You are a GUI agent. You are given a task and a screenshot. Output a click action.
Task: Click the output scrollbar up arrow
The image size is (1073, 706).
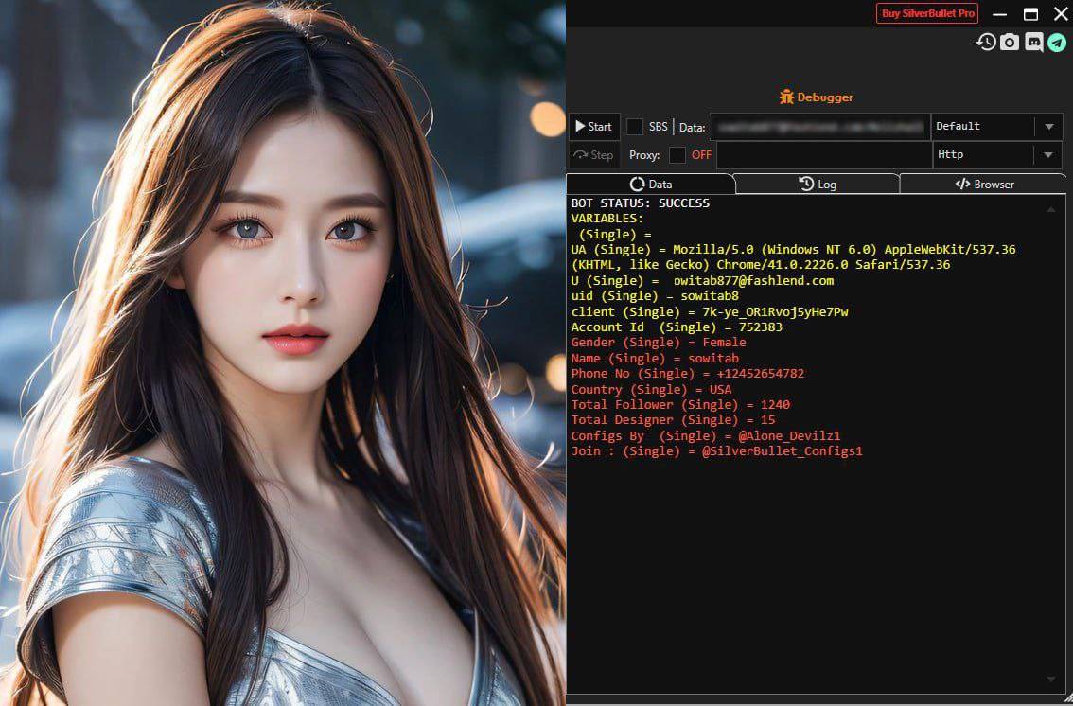[1051, 209]
